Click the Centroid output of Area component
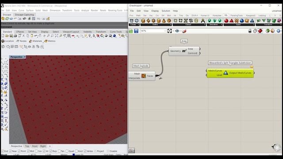This screenshot has width=283, height=159. 192,53
